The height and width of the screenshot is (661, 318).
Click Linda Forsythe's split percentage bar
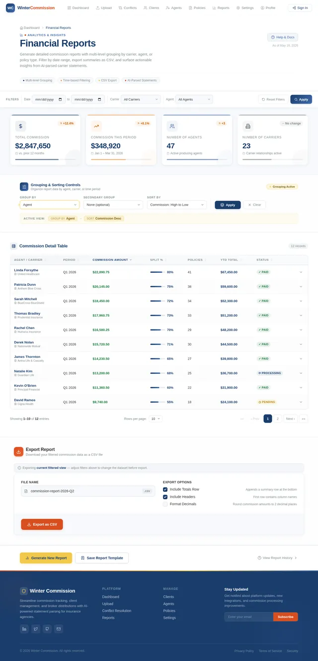point(157,272)
